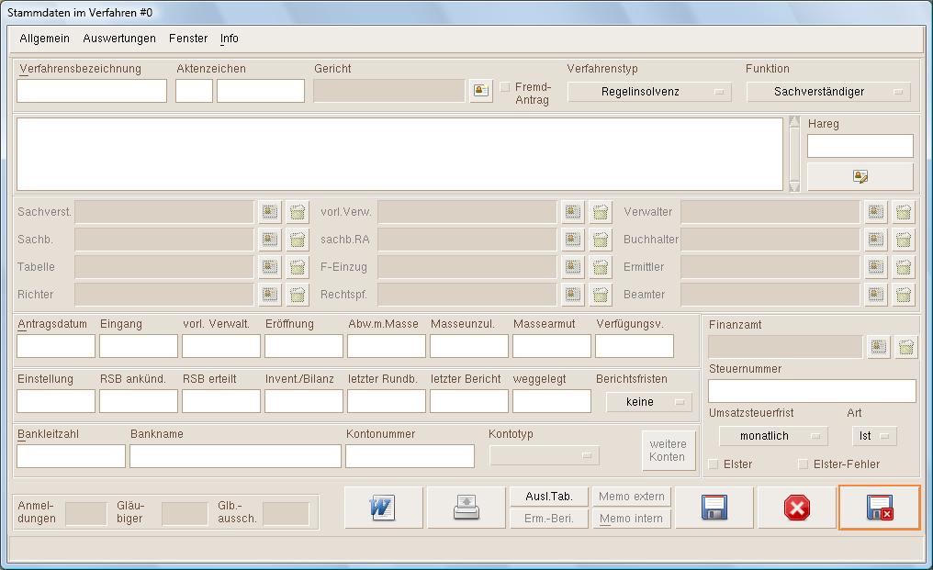Click address card icon for sachb.RA row

[573, 240]
